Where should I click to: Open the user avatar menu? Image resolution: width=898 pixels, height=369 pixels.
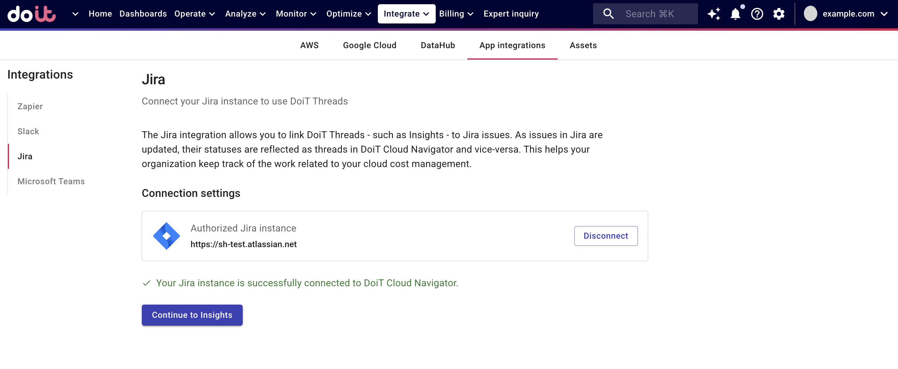(x=811, y=14)
